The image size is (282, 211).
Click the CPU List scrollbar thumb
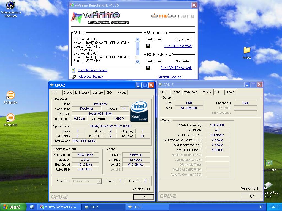(138, 49)
